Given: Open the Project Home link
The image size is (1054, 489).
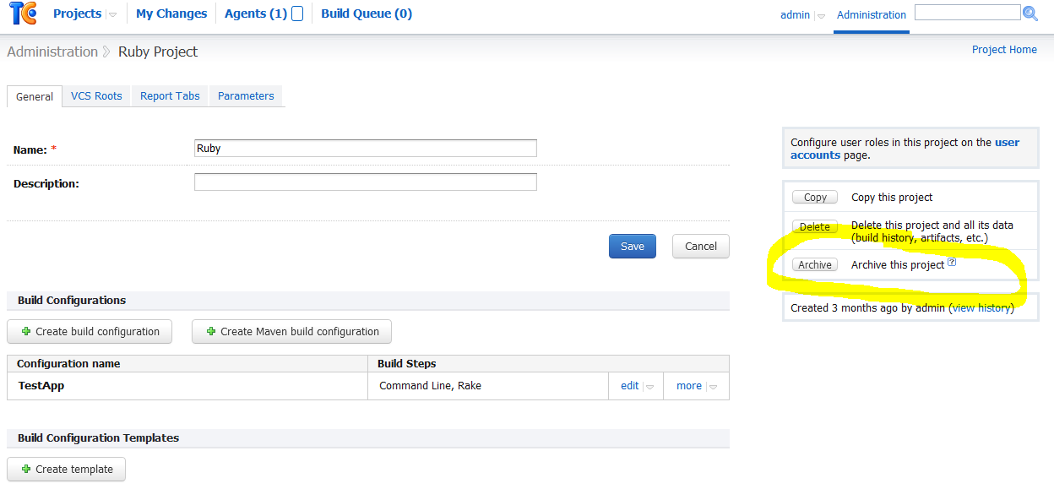Looking at the screenshot, I should coord(1004,50).
